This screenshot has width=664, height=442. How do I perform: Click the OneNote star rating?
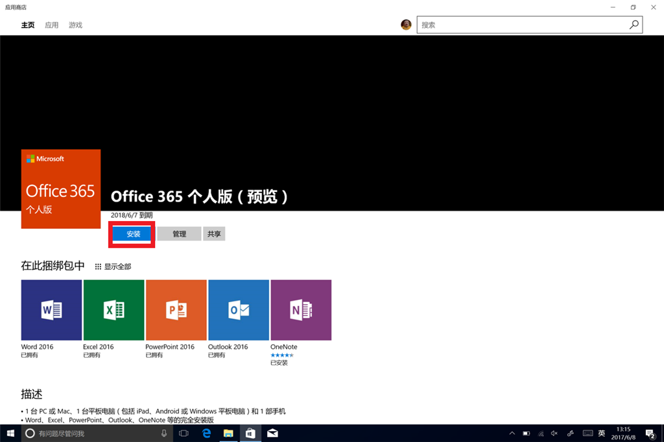tap(282, 355)
